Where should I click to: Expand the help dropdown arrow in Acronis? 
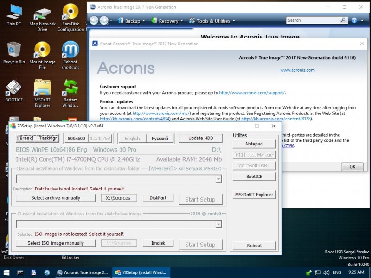[x=362, y=20]
